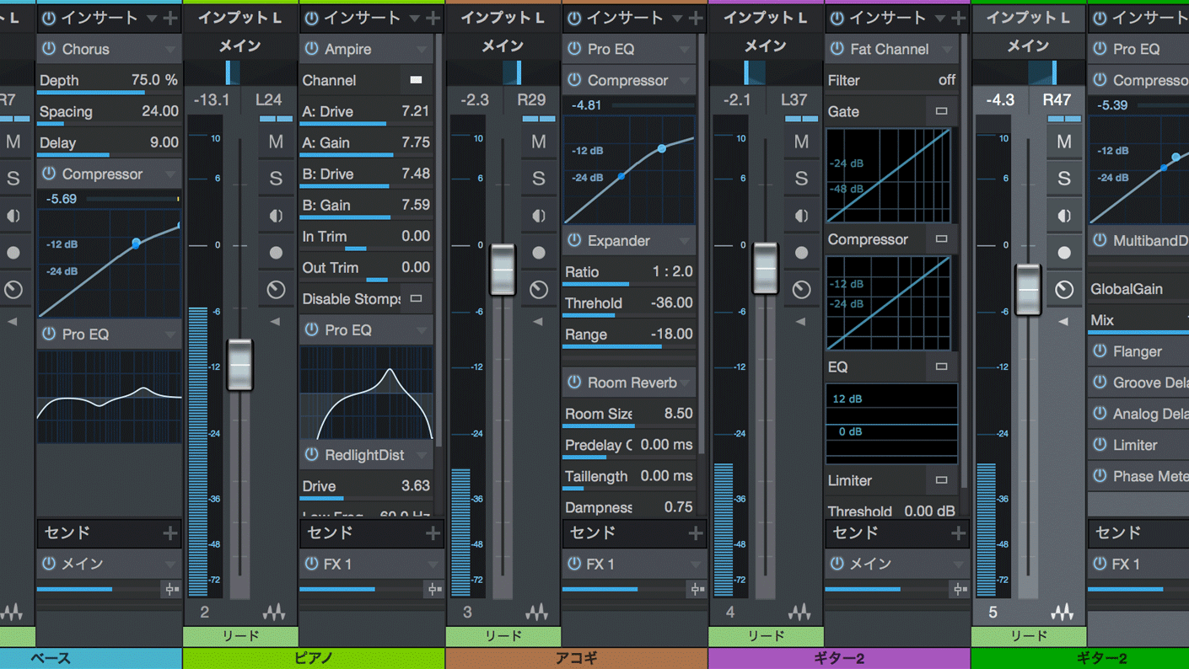The width and height of the screenshot is (1189, 669).
Task: Open リード automation mode for channel 5
Action: [1029, 636]
